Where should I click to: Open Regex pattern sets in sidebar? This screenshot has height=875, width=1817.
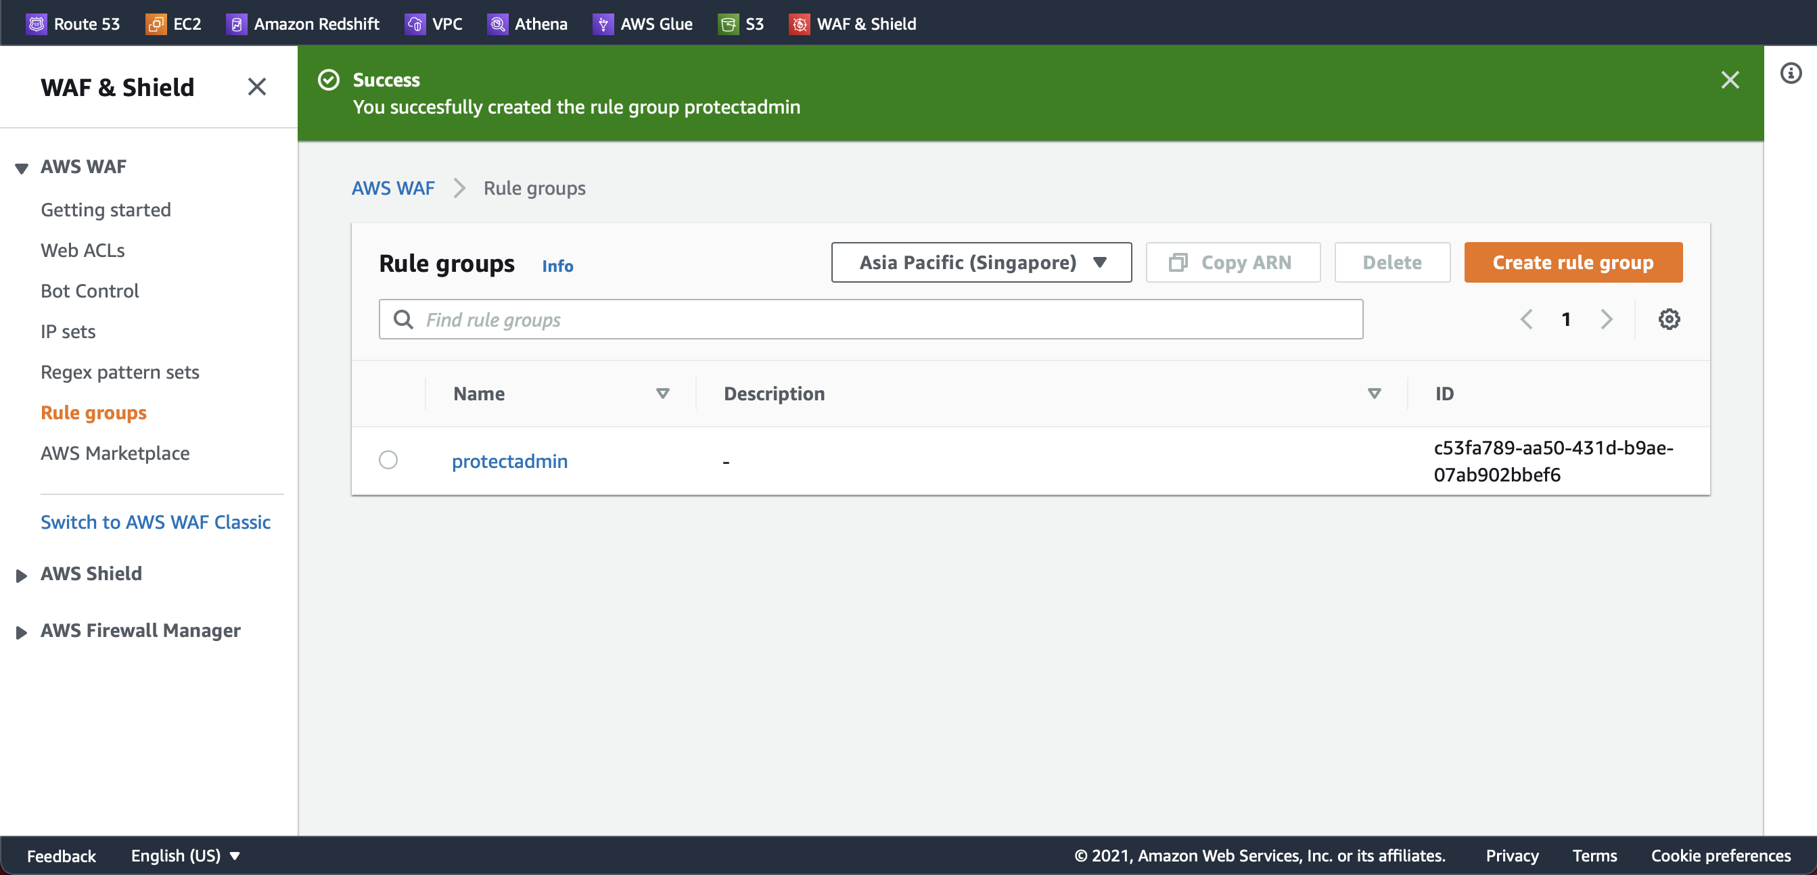click(x=120, y=373)
